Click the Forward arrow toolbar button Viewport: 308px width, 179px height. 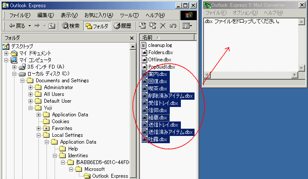coord(37,26)
